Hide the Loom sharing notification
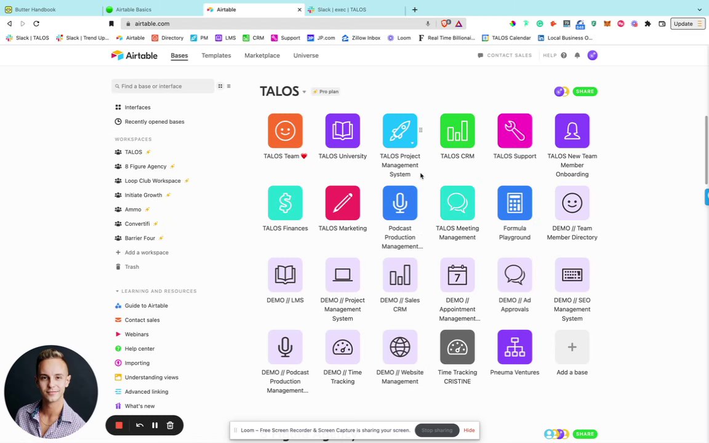This screenshot has width=709, height=443. point(469,430)
